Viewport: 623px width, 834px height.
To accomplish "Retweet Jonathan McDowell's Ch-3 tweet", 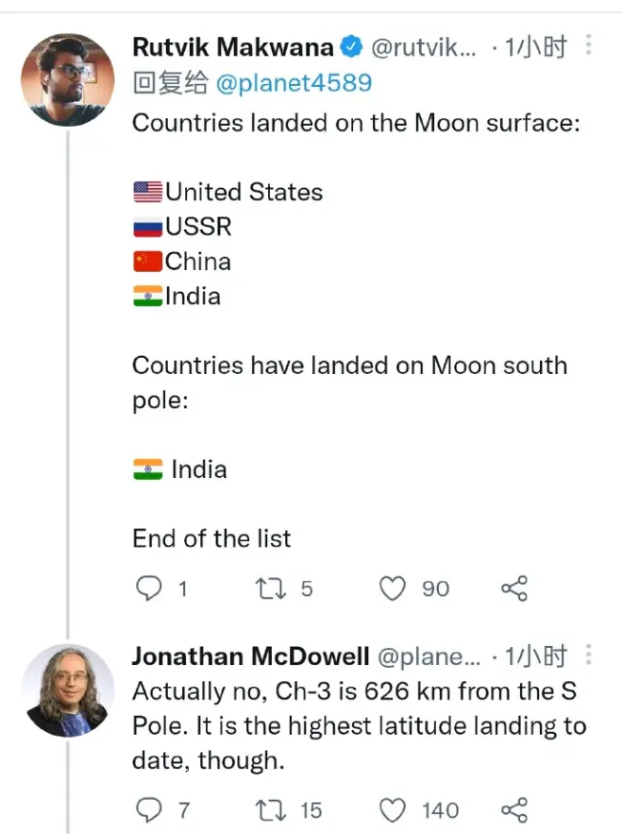I will [270, 809].
